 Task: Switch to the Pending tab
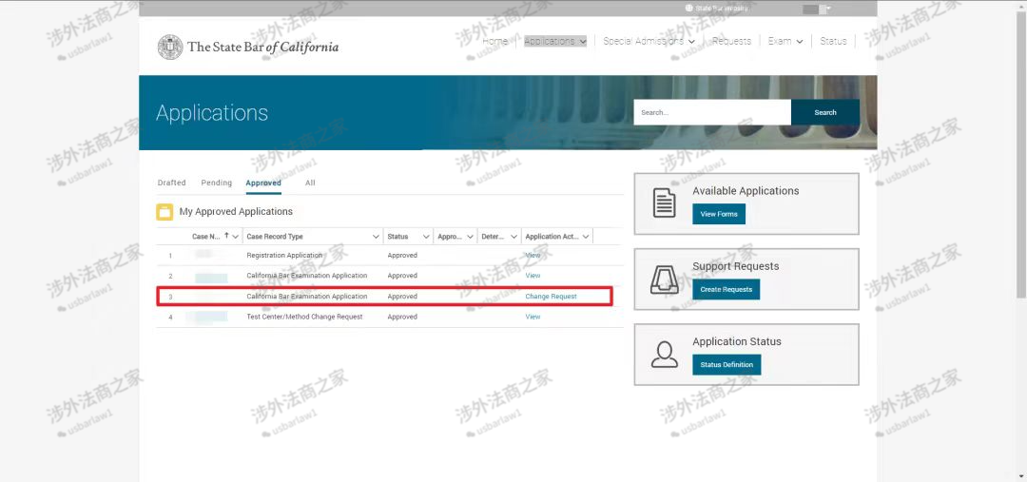pyautogui.click(x=217, y=183)
